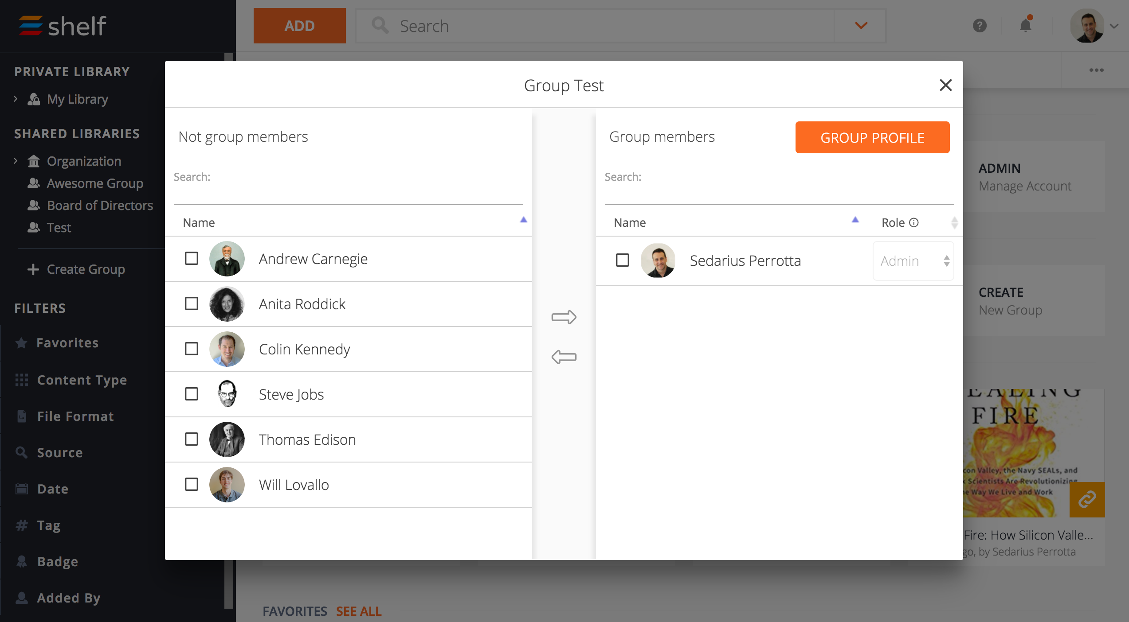1129x622 pixels.
Task: Click the GROUP PROFILE button
Action: pos(872,137)
